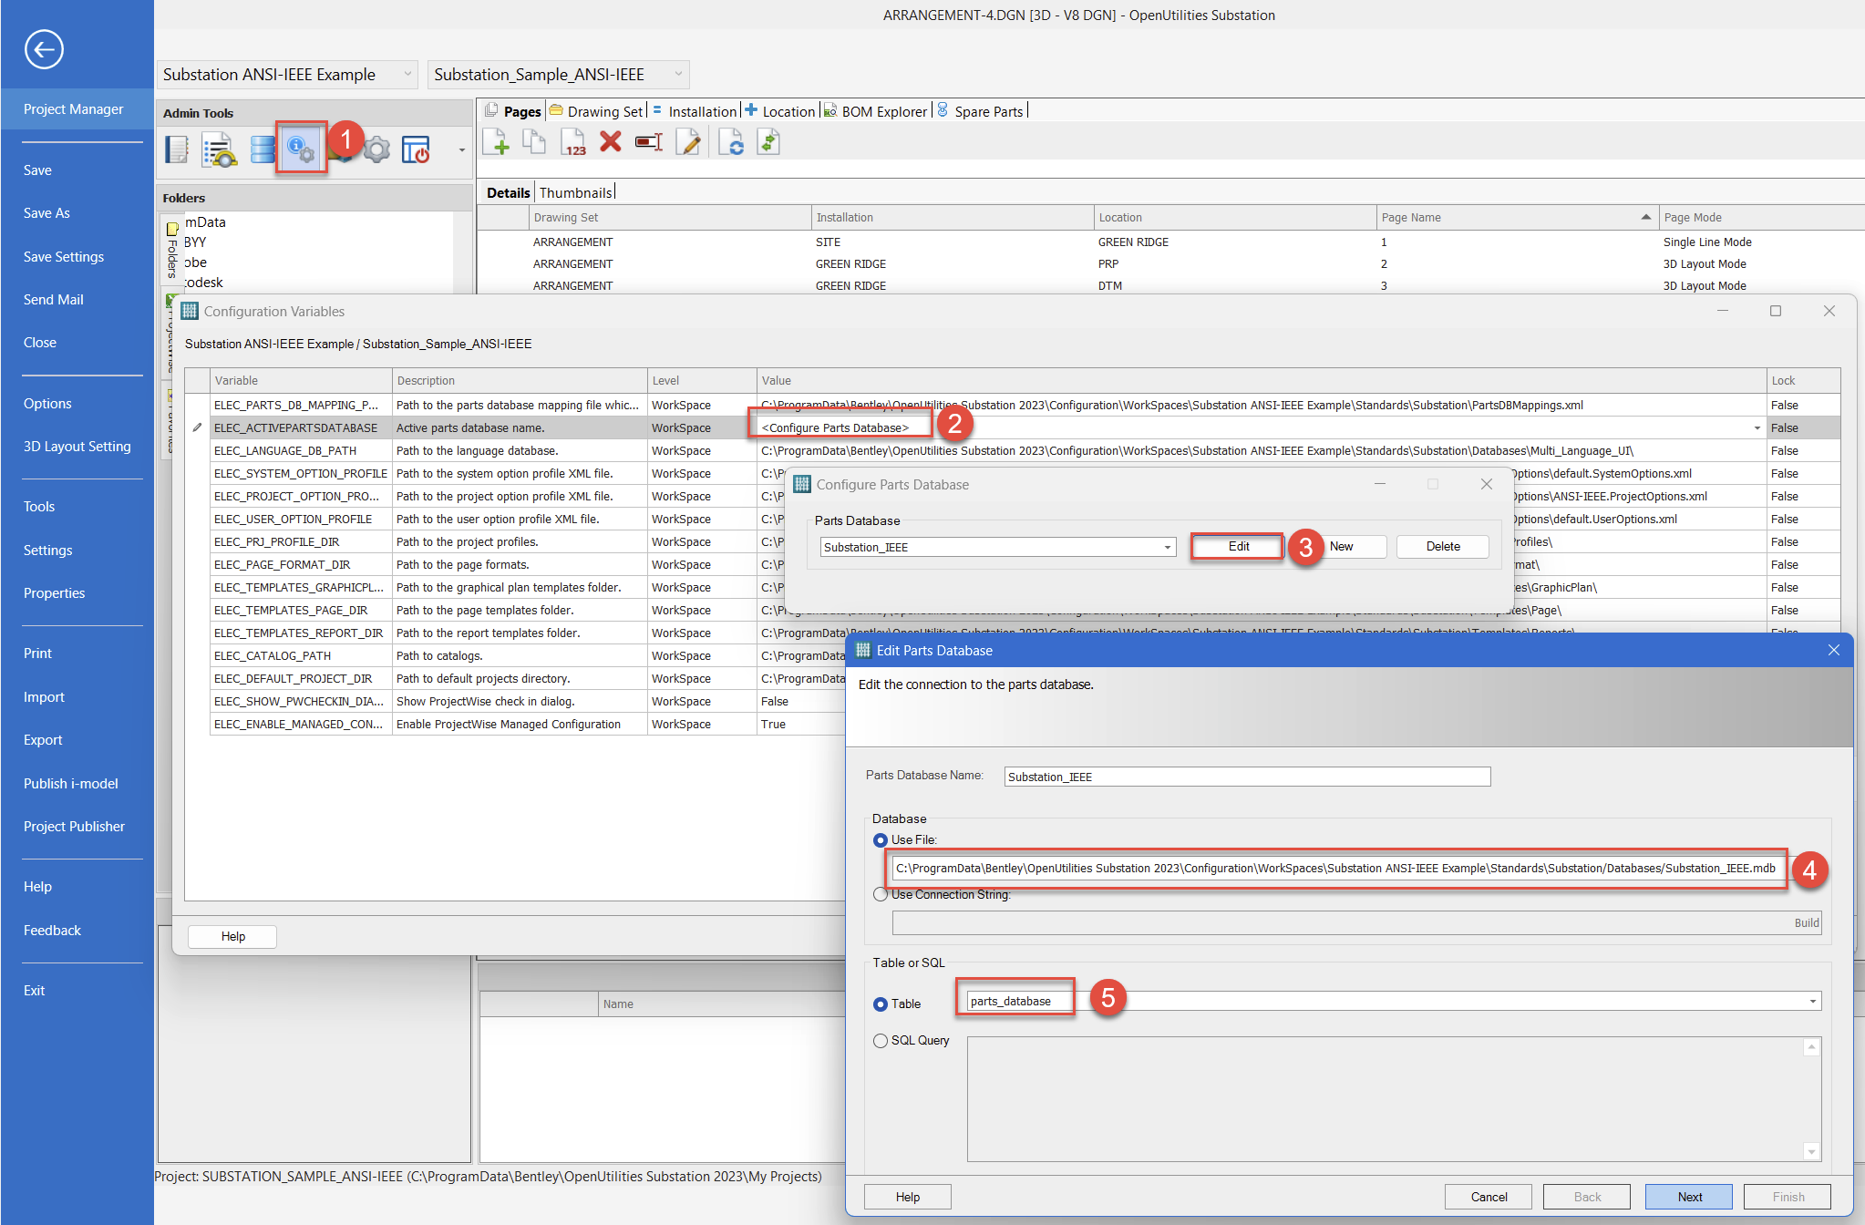Viewport: 1865px width, 1225px height.
Task: Open the notebook icon in Admin Tools
Action: tap(177, 149)
